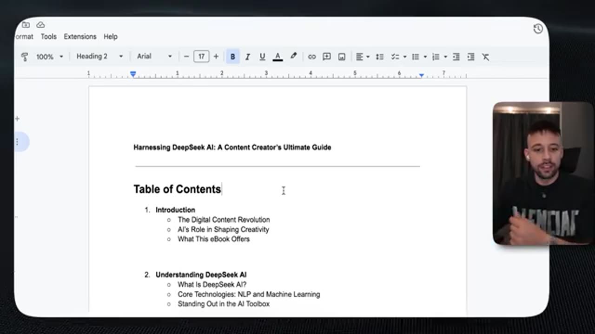This screenshot has height=334, width=595.
Task: Click AI's Role in Shaping Creativity line
Action: 223,229
